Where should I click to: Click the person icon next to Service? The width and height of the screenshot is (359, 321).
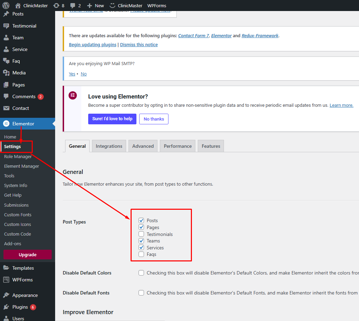pos(6,49)
